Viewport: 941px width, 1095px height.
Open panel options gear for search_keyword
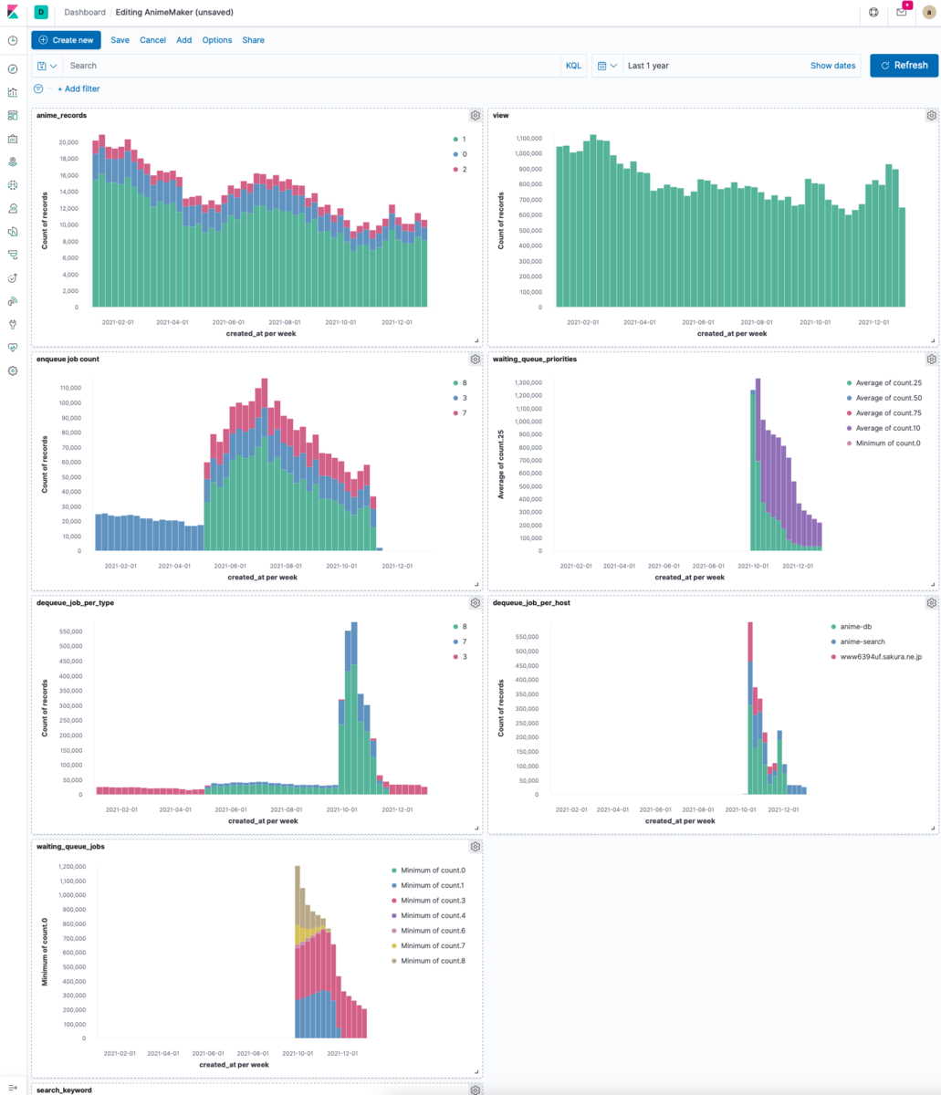click(x=475, y=1090)
